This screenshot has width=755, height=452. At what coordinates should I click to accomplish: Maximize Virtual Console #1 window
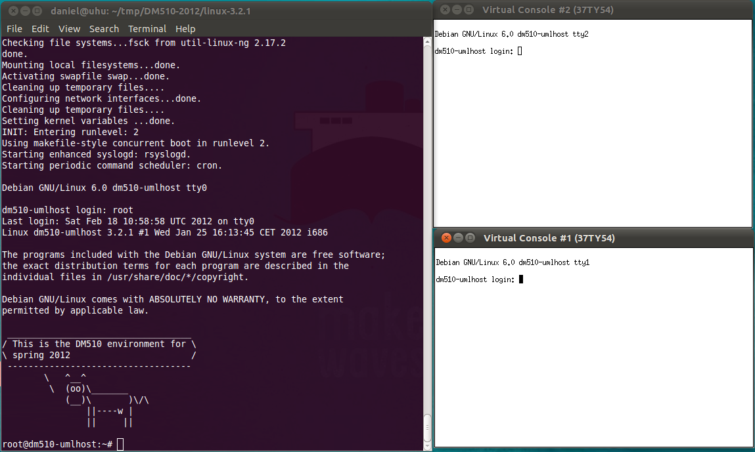(x=470, y=237)
